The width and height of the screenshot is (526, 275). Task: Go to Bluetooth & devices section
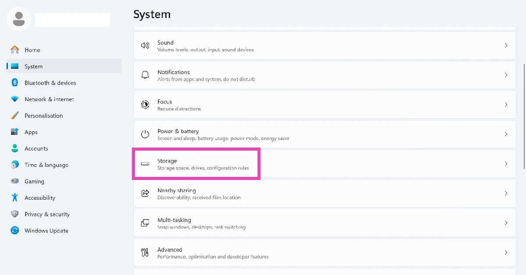click(50, 83)
